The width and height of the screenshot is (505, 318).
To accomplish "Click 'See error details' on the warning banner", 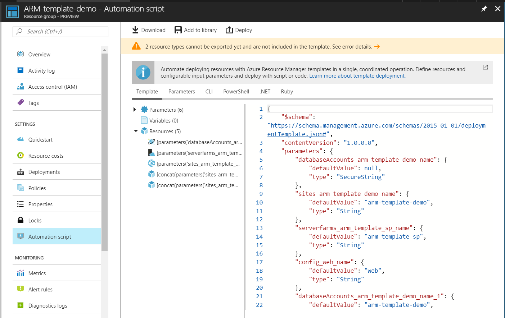I will (x=351, y=46).
